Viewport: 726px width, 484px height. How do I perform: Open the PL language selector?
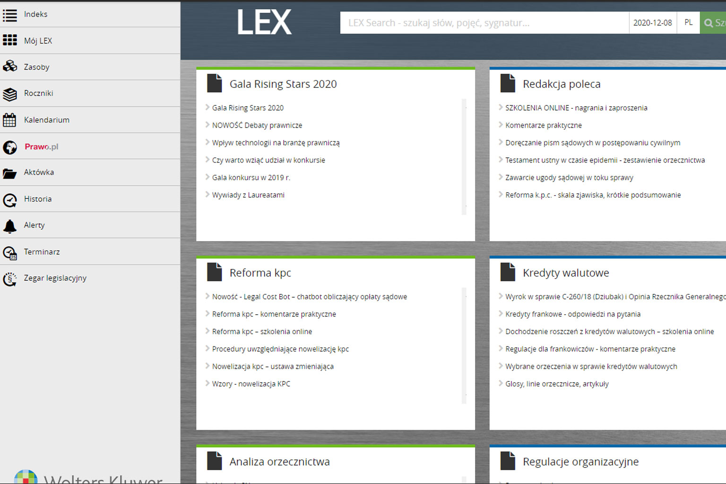click(688, 23)
